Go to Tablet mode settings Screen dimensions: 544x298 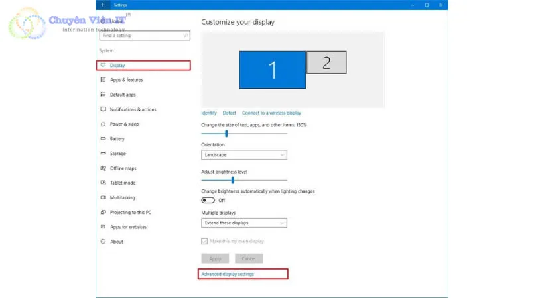point(123,183)
